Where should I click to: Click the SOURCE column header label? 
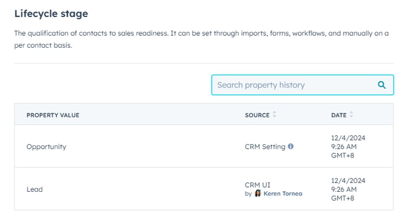tap(257, 115)
